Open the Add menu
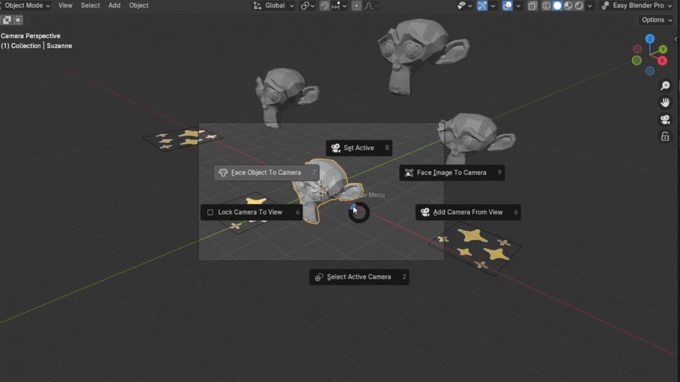The image size is (680, 382). [x=114, y=5]
